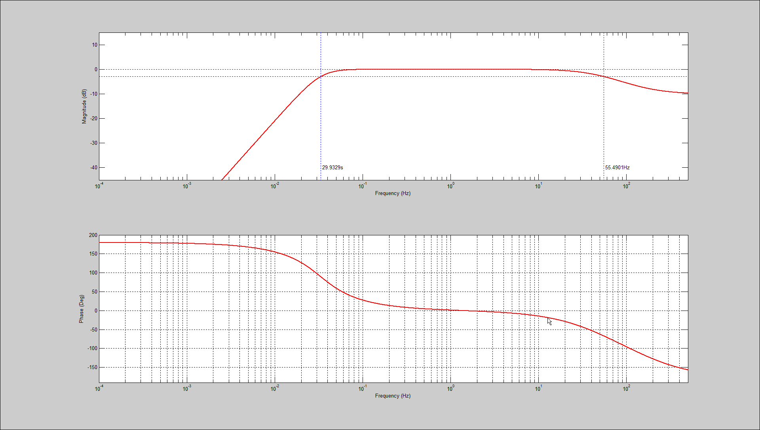Click the -30 tick label on magnitude axis
This screenshot has height=430, width=760.
click(93, 143)
